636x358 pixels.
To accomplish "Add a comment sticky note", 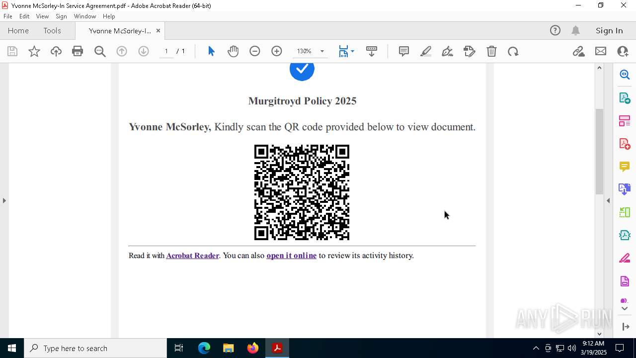I will (x=404, y=51).
